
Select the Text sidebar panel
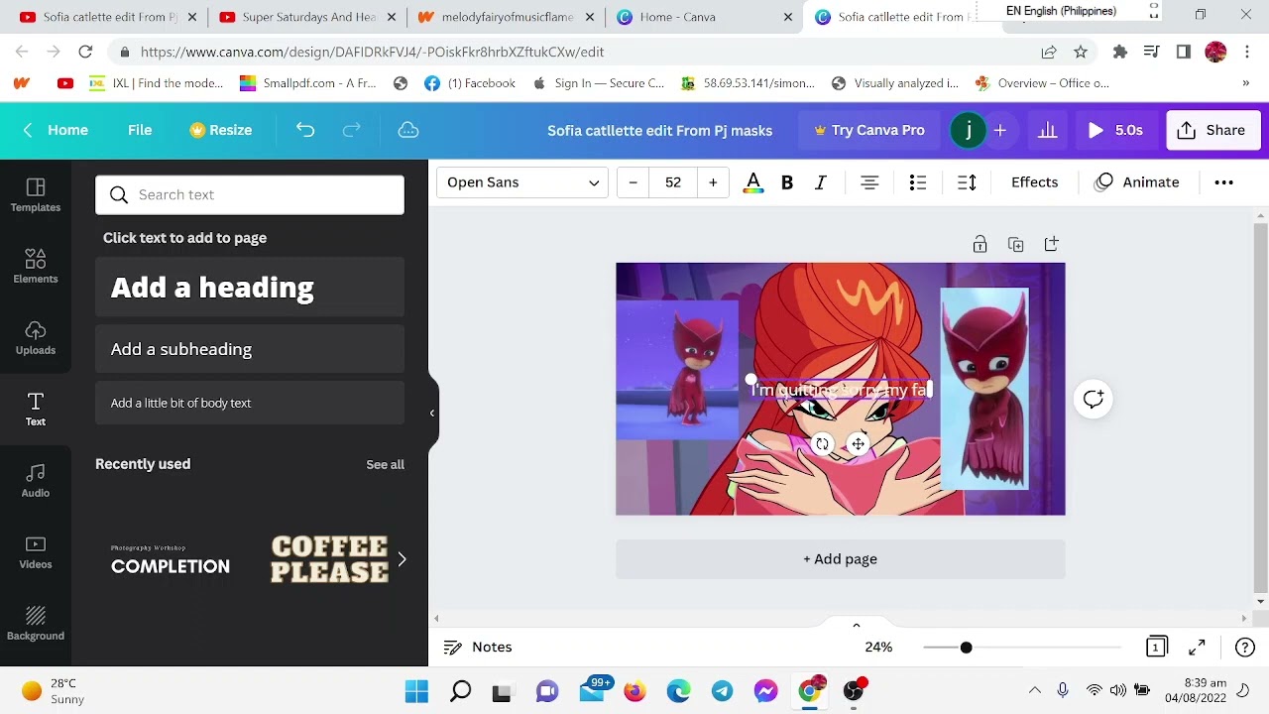pos(36,410)
